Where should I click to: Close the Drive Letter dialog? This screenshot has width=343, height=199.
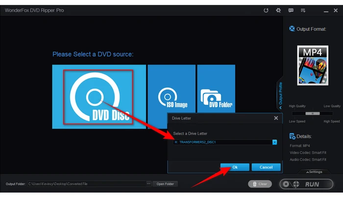[x=276, y=118]
